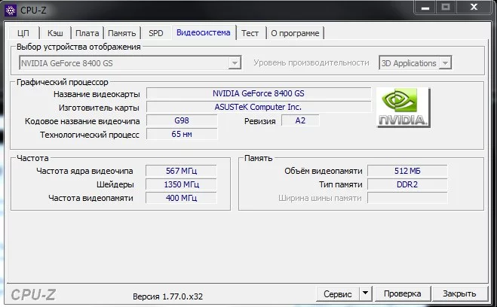
Task: Click the Сервис button
Action: point(338,293)
